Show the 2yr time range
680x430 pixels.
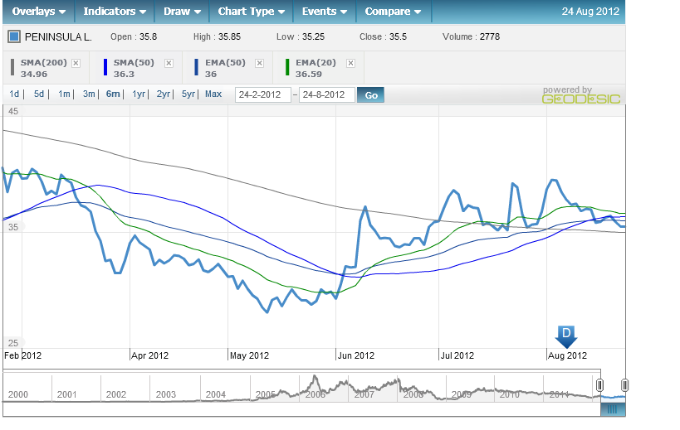[163, 94]
